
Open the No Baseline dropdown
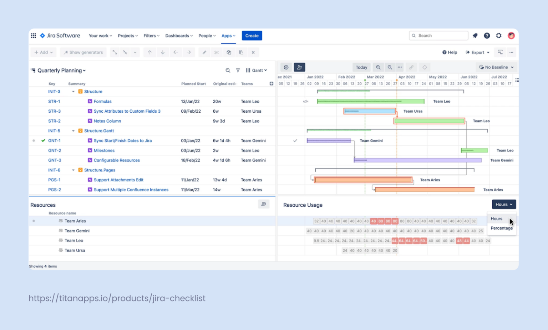coord(496,67)
